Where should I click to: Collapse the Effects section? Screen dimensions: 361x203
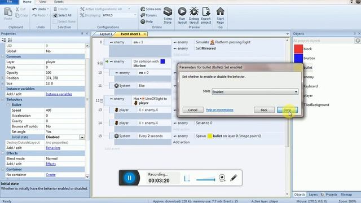point(3,153)
